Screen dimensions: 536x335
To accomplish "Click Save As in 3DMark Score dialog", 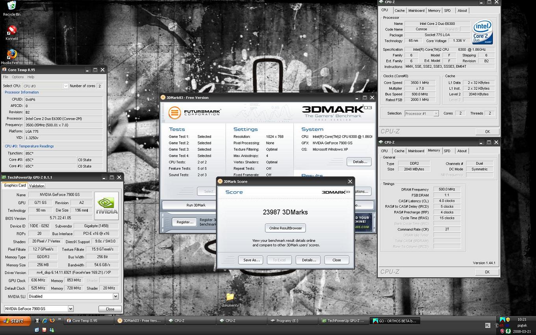I will click(250, 260).
